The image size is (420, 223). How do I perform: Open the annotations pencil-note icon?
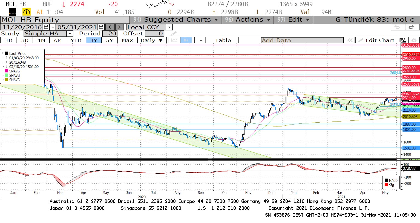point(402,40)
